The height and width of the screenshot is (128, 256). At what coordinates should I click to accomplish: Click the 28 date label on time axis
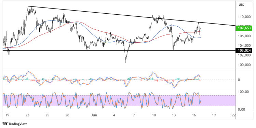tap(67, 115)
